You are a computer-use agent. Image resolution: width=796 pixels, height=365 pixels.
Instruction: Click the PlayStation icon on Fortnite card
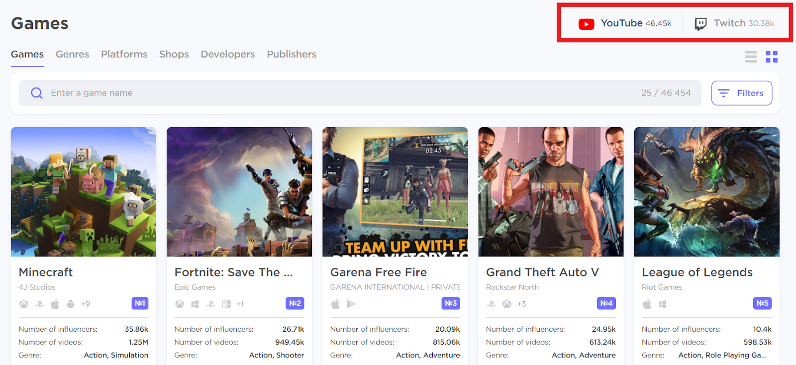tap(211, 304)
